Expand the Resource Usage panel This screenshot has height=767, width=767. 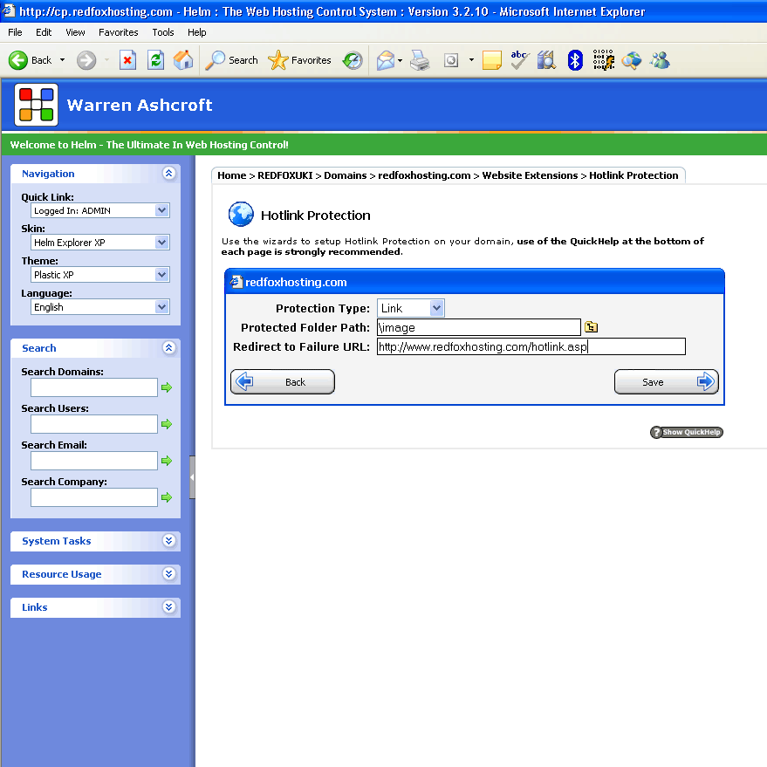[x=168, y=574]
